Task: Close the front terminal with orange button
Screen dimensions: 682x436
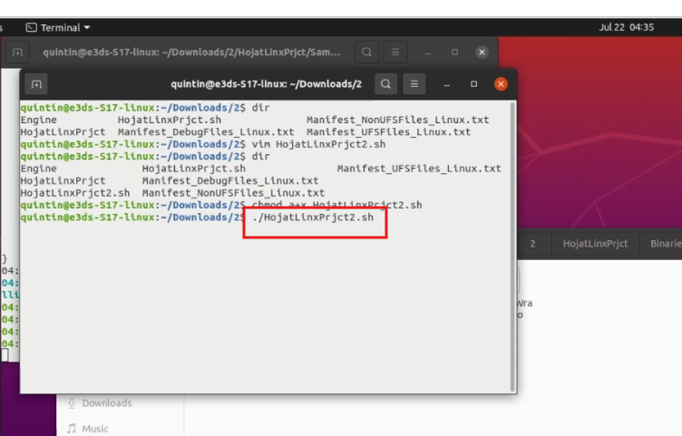Action: pyautogui.click(x=501, y=84)
